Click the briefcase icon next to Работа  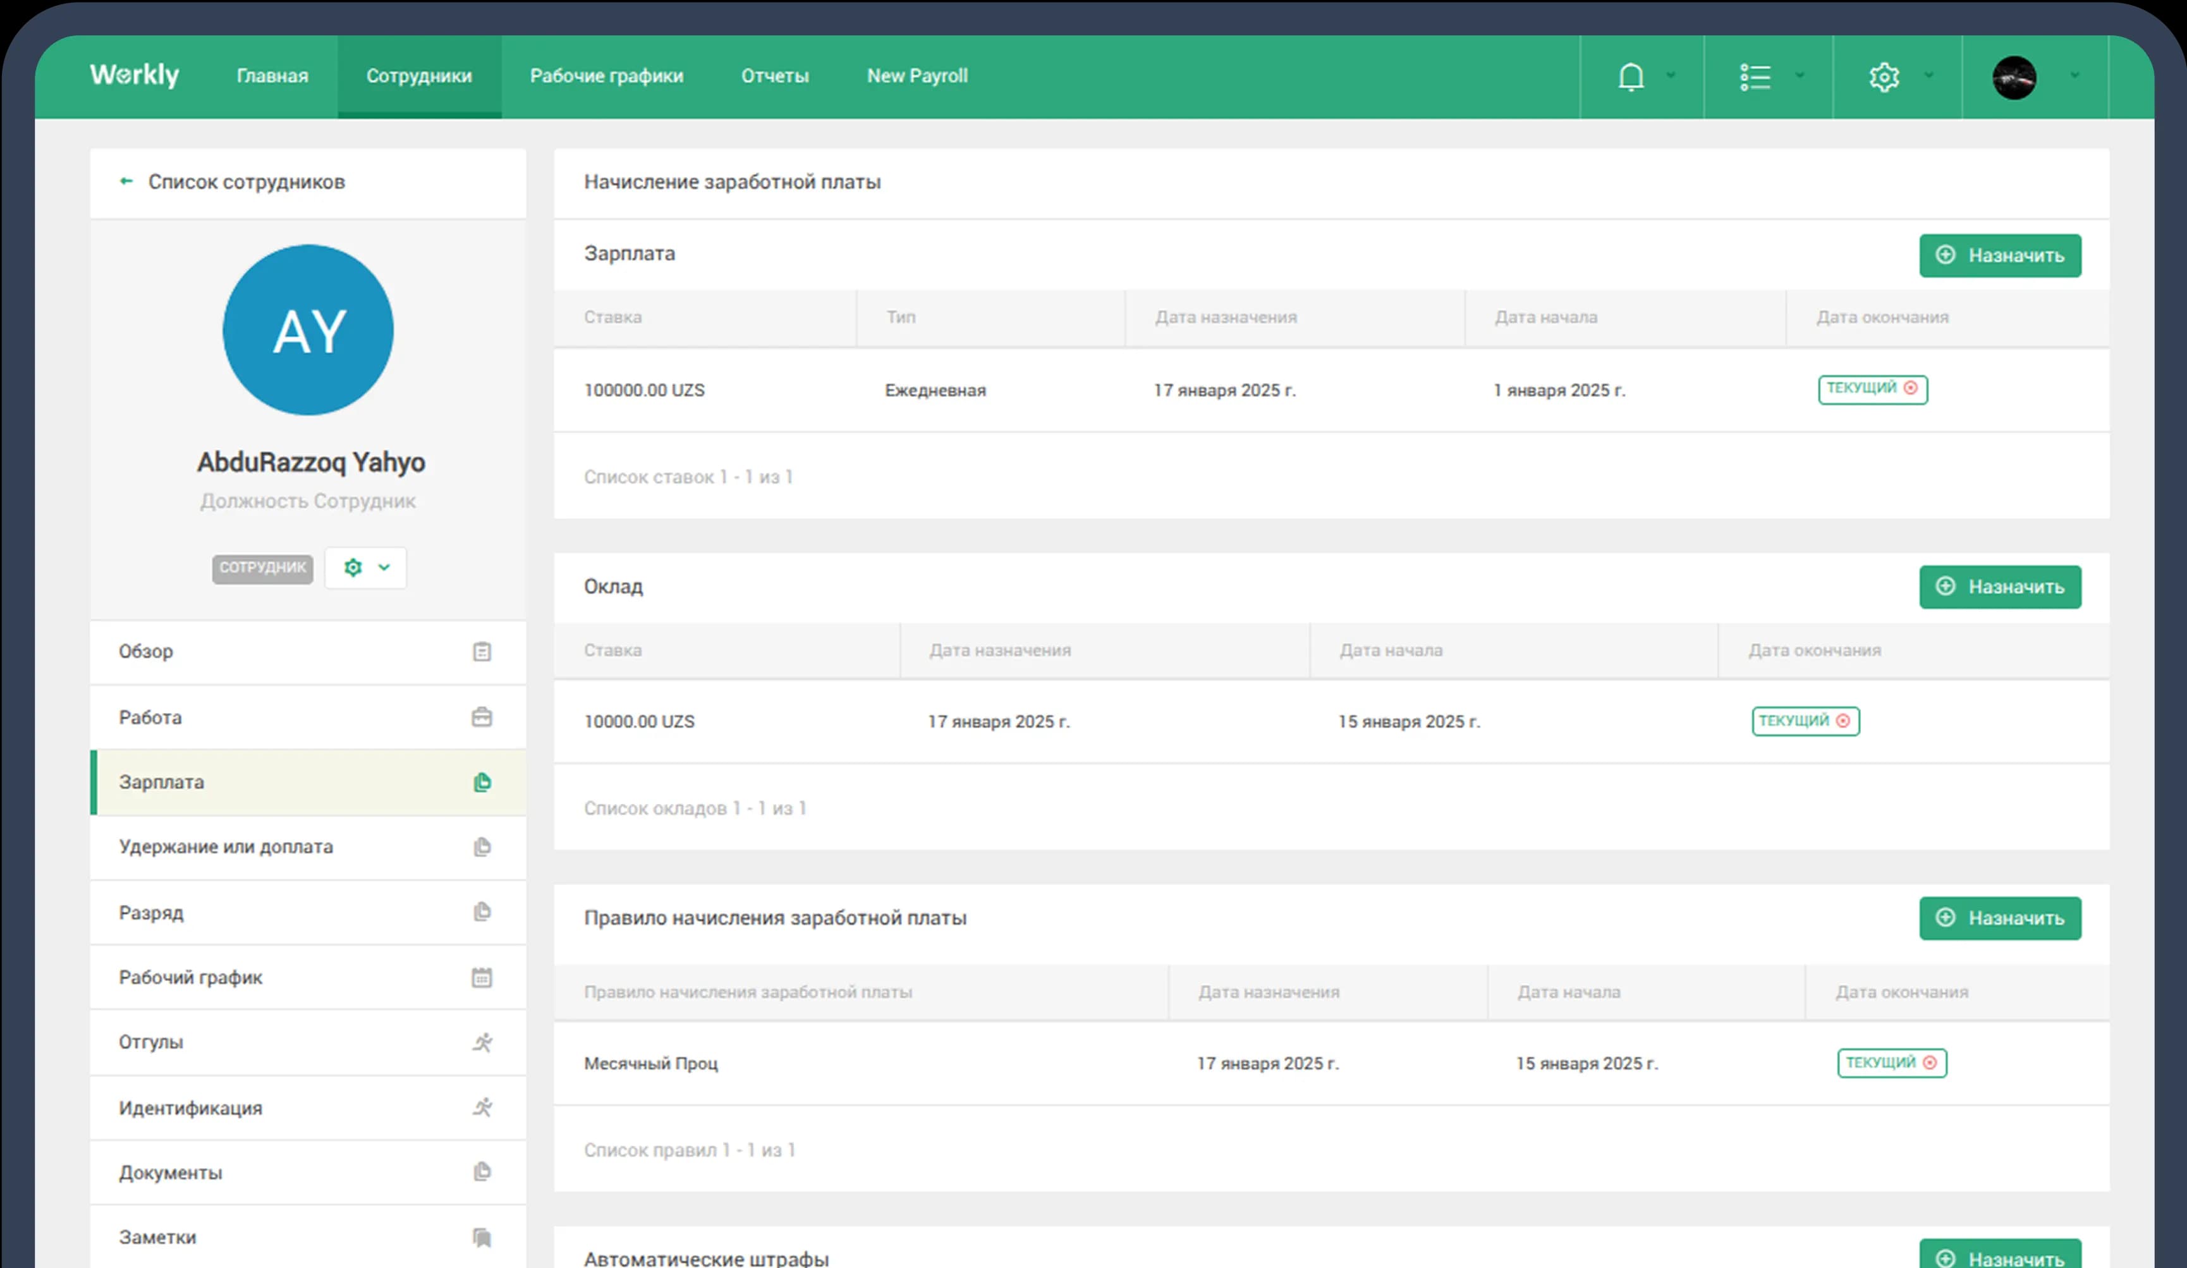tap(482, 717)
